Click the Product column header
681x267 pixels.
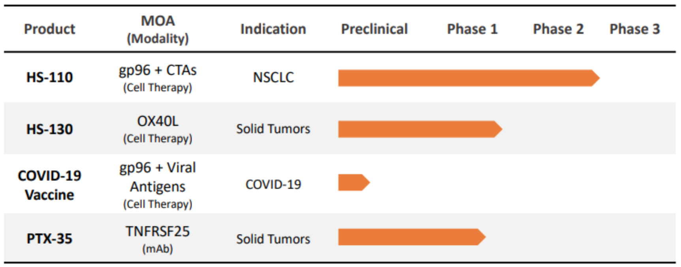[49, 29]
